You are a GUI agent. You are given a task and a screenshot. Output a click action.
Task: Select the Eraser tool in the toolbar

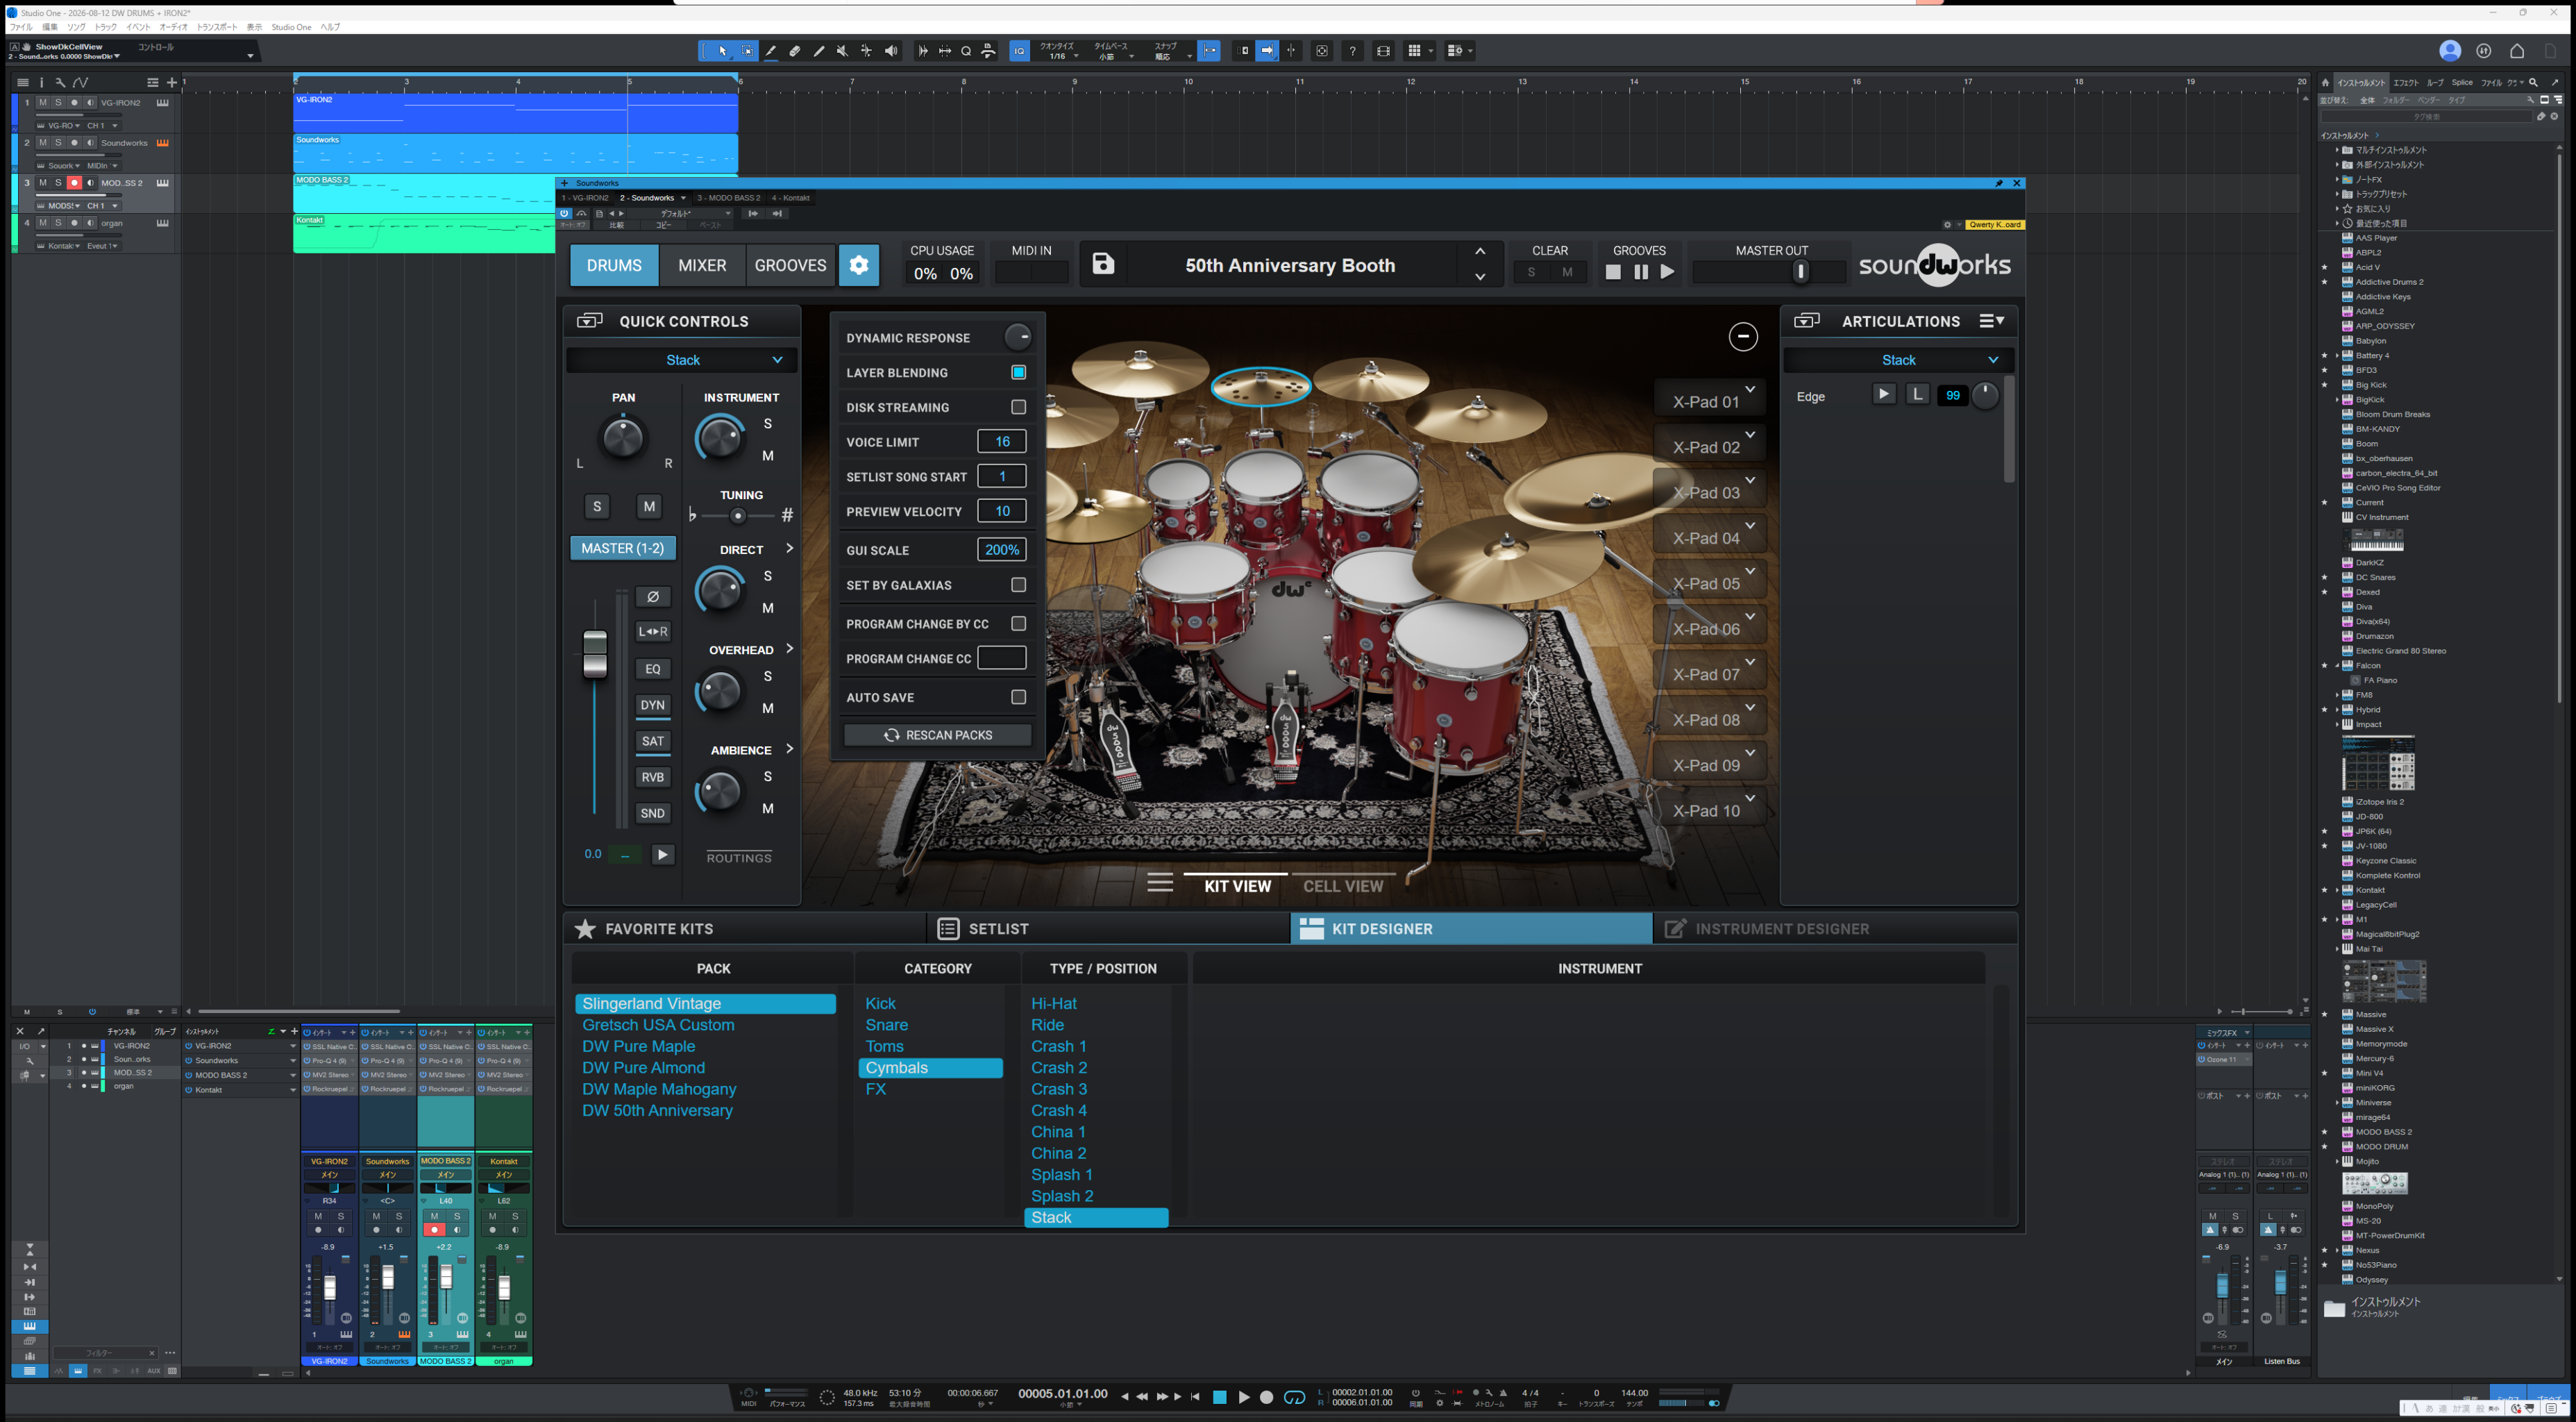coord(795,51)
